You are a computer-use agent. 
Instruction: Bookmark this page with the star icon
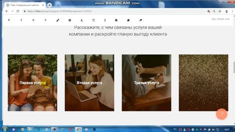220,11
